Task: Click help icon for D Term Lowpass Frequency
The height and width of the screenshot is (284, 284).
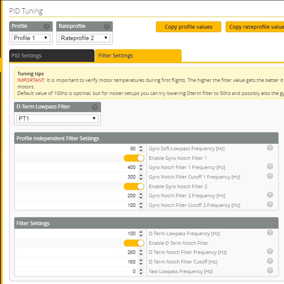Action: click(270, 233)
